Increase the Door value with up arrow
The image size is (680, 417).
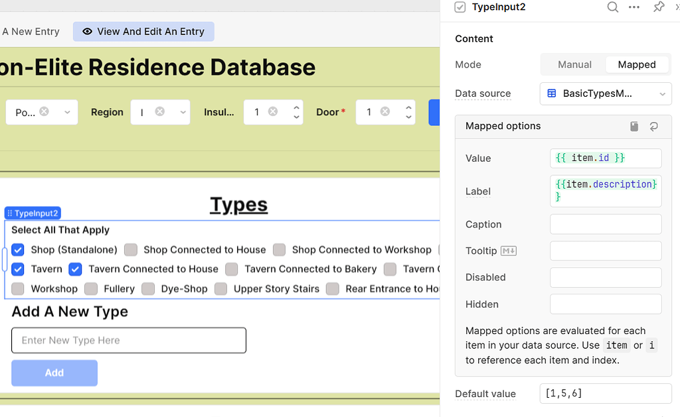click(408, 107)
